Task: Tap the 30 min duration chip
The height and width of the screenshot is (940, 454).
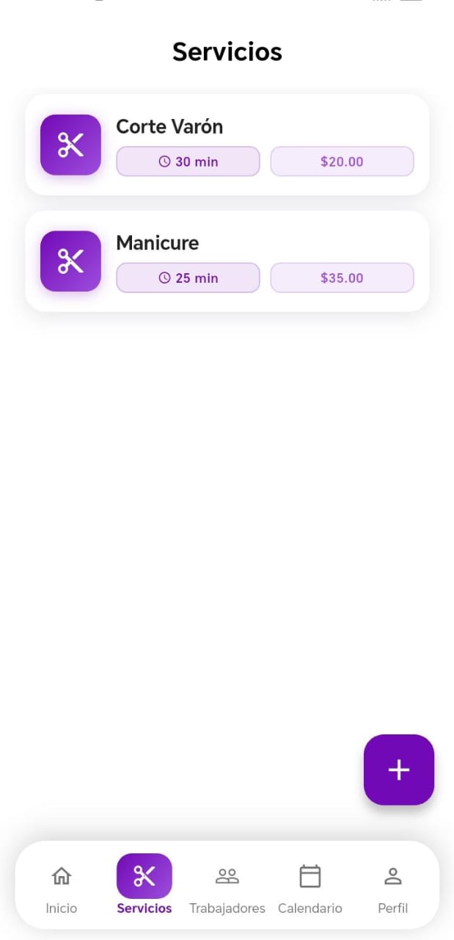Action: coord(188,162)
